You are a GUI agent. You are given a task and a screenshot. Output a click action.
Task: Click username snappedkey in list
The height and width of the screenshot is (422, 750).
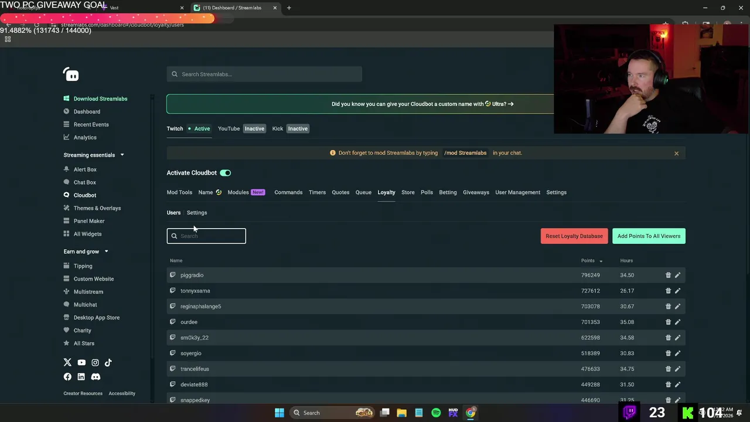tap(195, 400)
